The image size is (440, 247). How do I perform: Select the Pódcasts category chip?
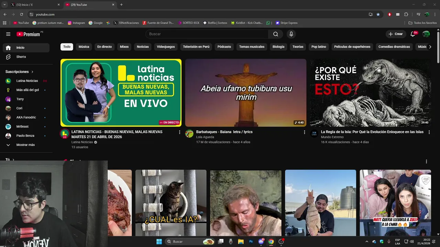pyautogui.click(x=224, y=47)
